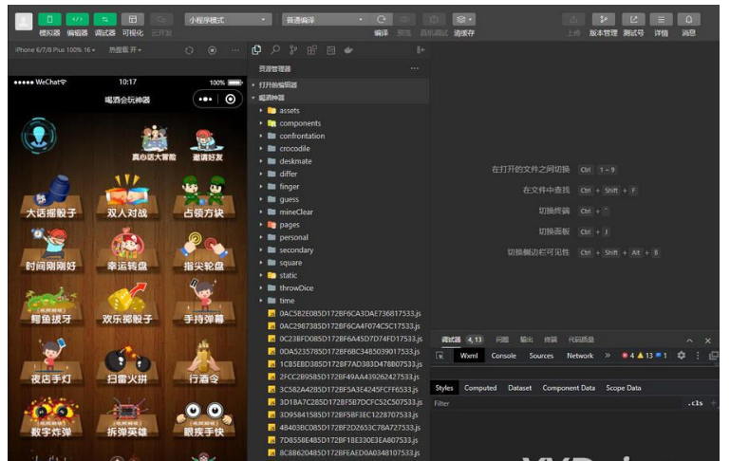The height and width of the screenshot is (461, 730).
Task: Switch to the Console tab
Action: pos(503,356)
